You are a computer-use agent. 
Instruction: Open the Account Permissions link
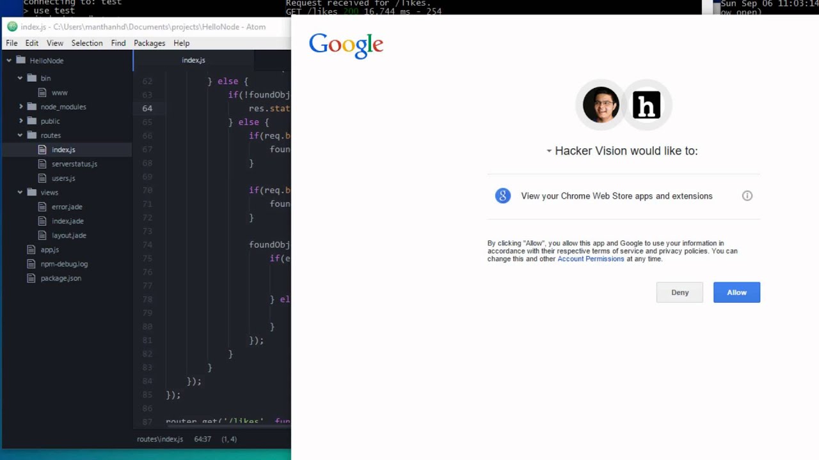point(591,259)
